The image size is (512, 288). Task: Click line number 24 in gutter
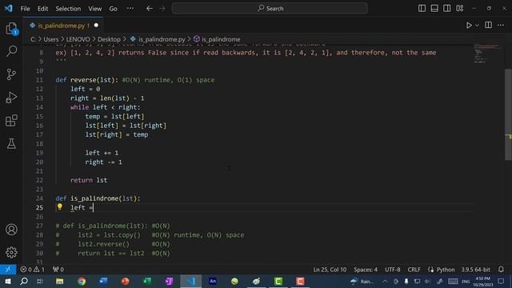tap(39, 198)
